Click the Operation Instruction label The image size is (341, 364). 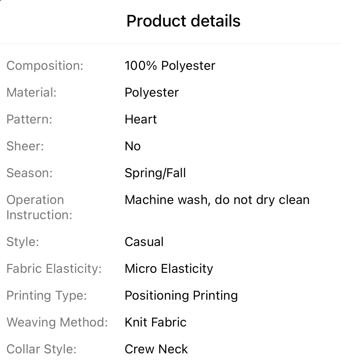(39, 207)
